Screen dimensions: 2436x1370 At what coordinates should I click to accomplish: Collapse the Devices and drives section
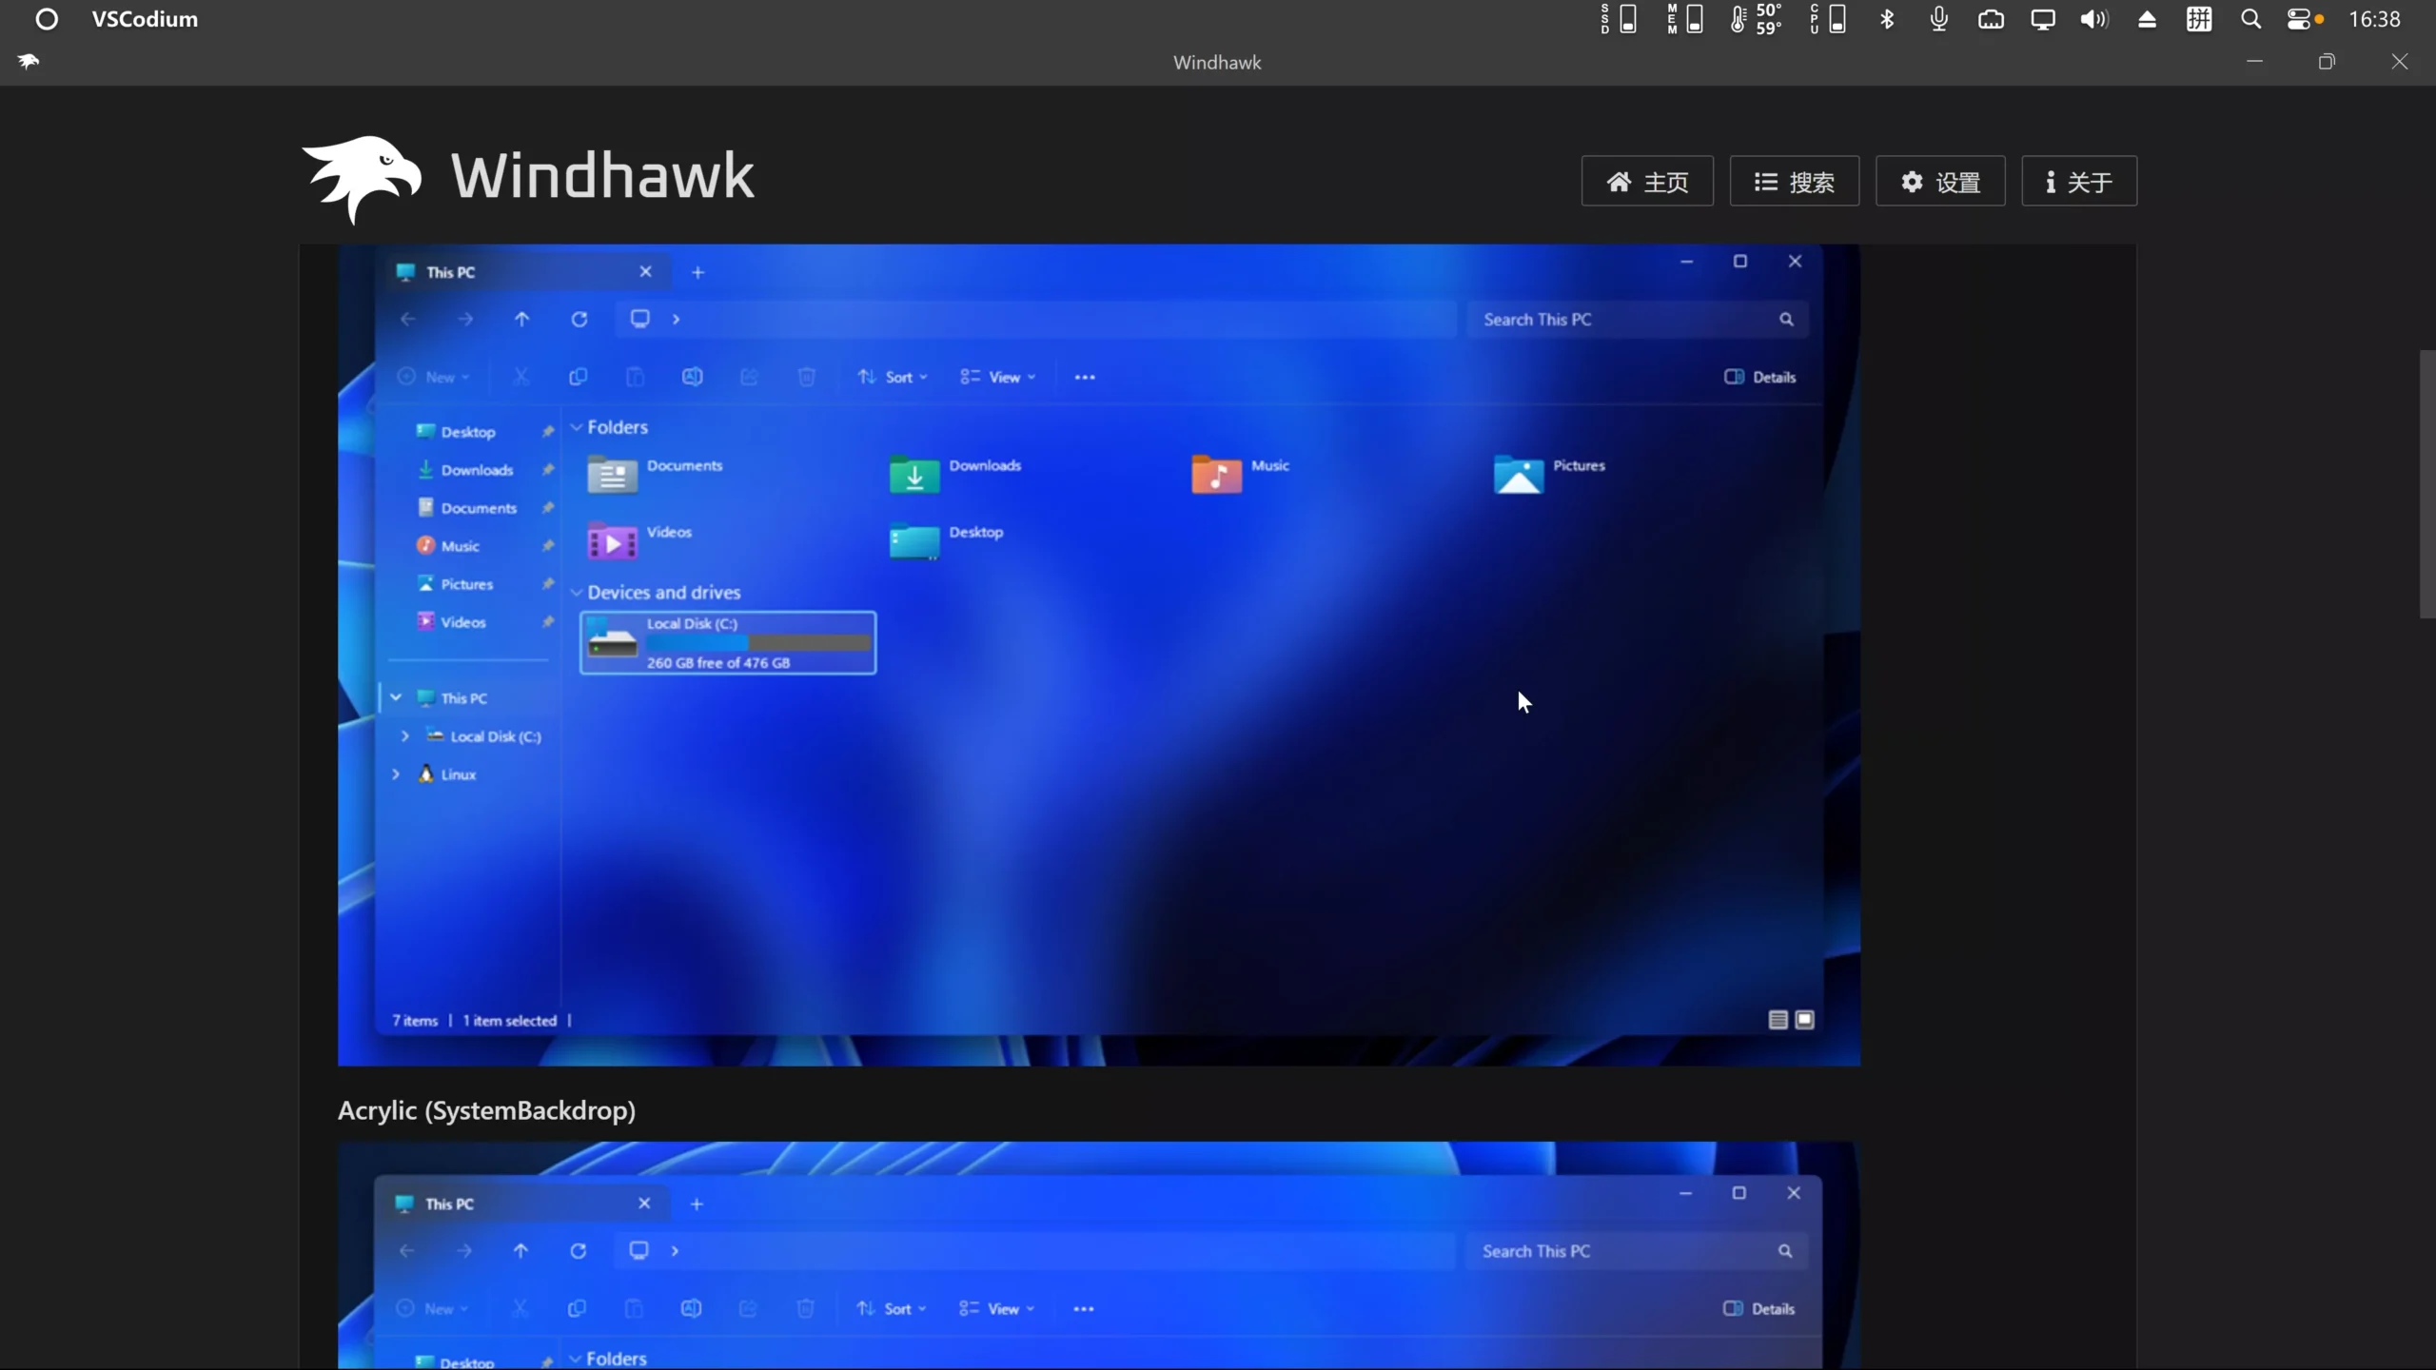coord(577,592)
